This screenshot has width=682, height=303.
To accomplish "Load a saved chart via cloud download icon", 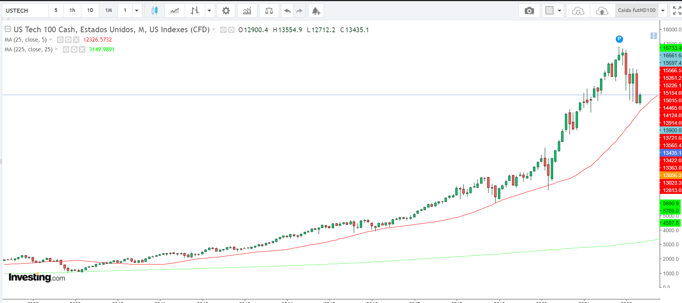I will pos(578,11).
